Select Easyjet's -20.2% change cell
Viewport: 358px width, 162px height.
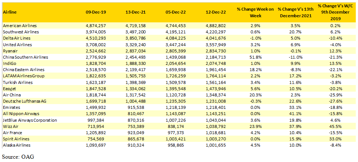[x=335, y=88]
